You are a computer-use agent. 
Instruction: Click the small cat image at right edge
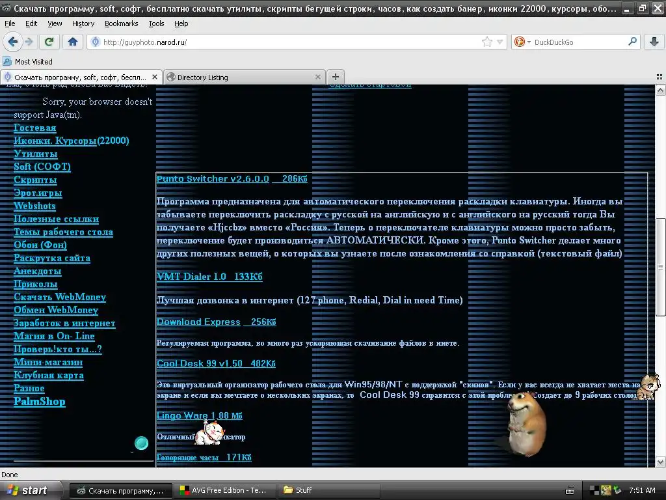[x=648, y=386]
